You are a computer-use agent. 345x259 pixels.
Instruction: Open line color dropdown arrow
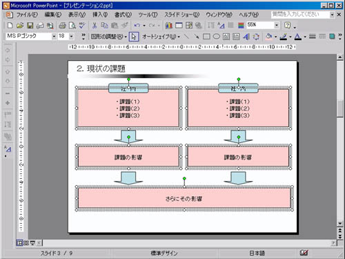[290, 37]
